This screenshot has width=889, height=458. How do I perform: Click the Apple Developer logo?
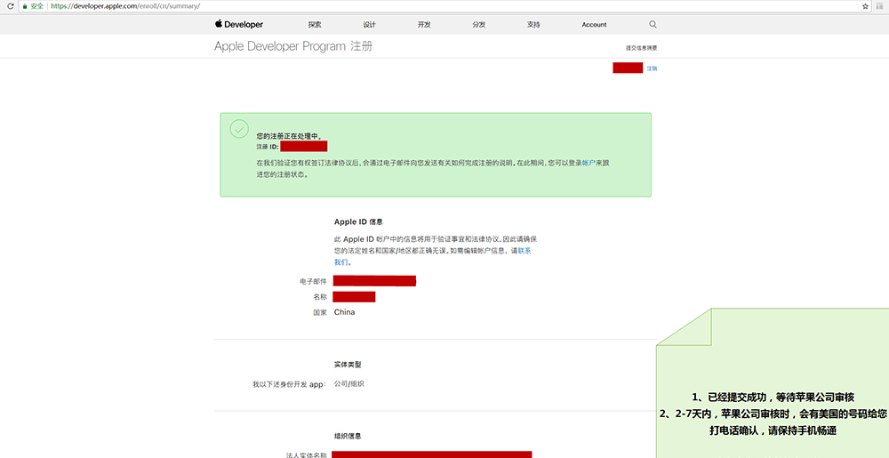pyautogui.click(x=238, y=25)
